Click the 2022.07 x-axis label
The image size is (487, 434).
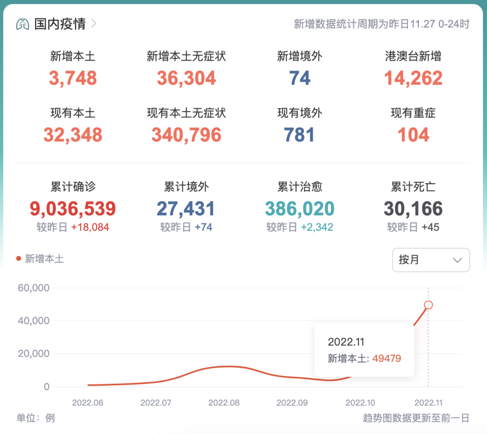pyautogui.click(x=156, y=402)
